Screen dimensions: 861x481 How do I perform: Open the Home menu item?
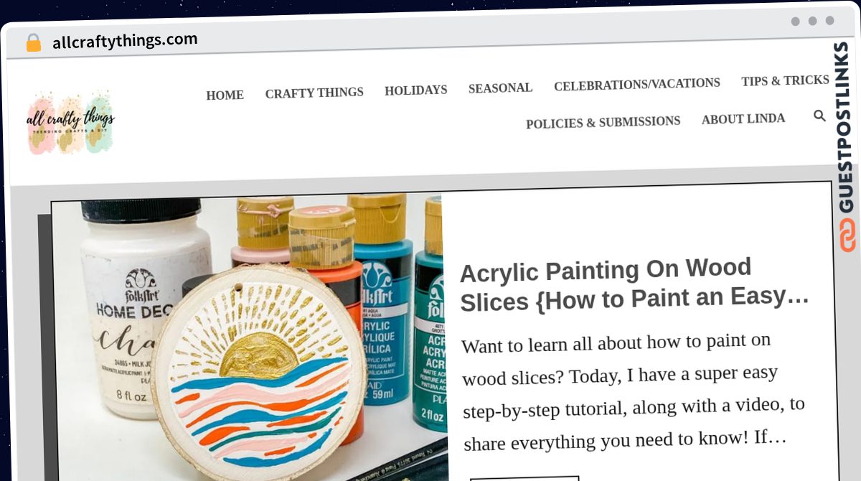[225, 95]
